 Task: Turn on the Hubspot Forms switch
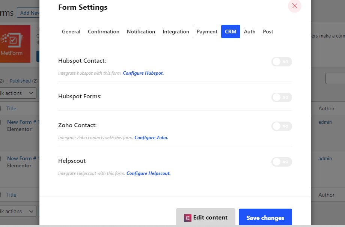[x=282, y=98]
